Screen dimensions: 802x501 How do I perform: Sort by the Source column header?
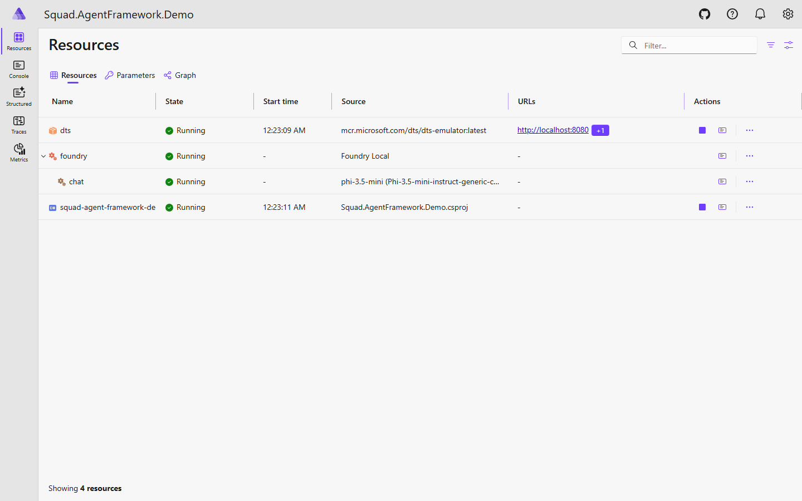click(x=354, y=101)
